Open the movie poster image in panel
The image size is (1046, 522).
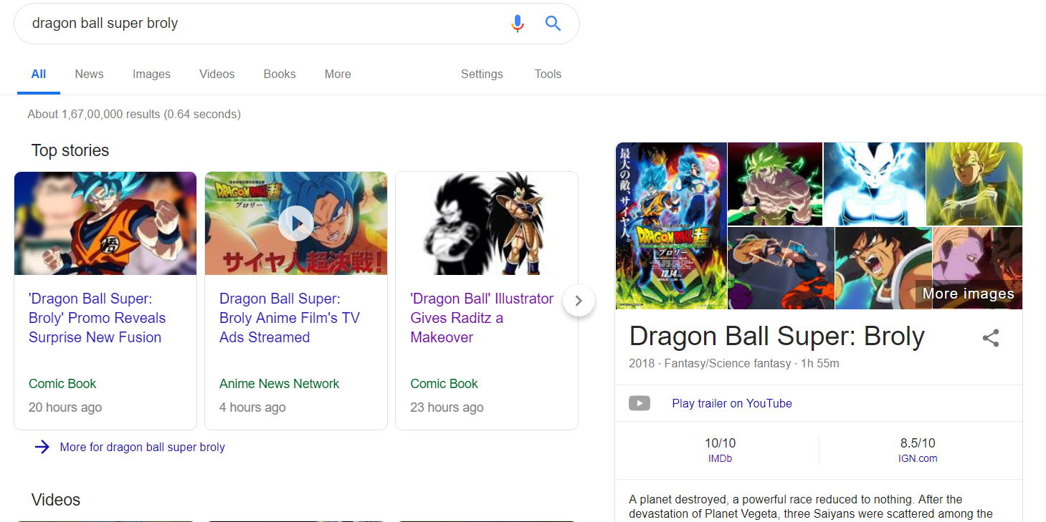(671, 226)
